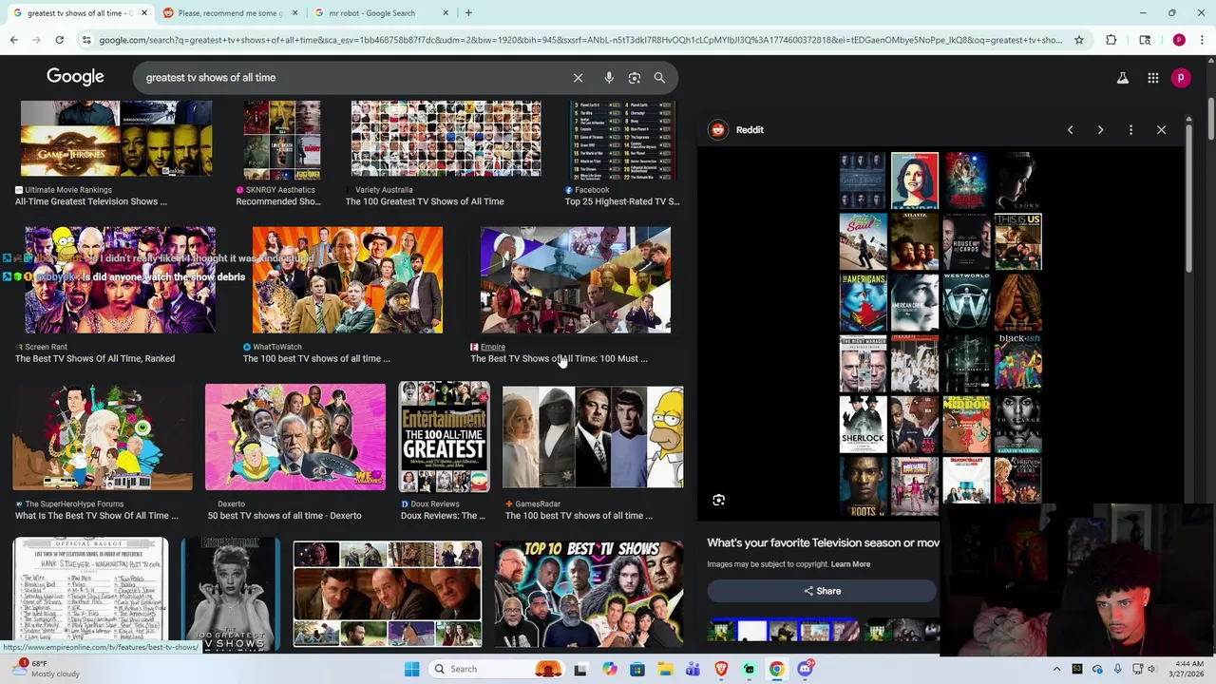Show the previous image in the preview panel
The width and height of the screenshot is (1216, 684).
[x=1070, y=130]
